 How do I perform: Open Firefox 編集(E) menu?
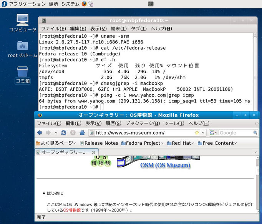click(73, 124)
